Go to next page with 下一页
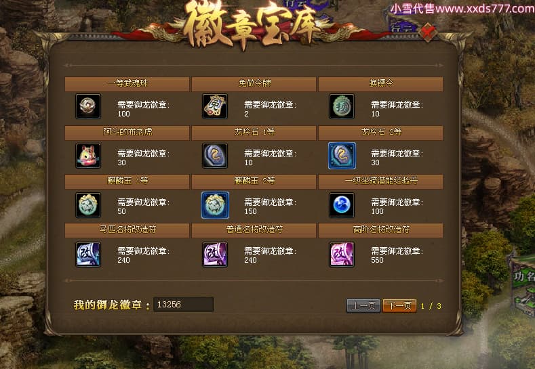The height and width of the screenshot is (369, 535). point(399,305)
